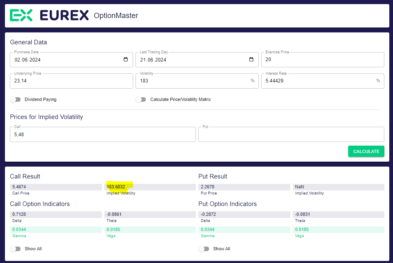
Task: Click the Last Trading Day field 21.06.2024
Action: [x=197, y=59]
